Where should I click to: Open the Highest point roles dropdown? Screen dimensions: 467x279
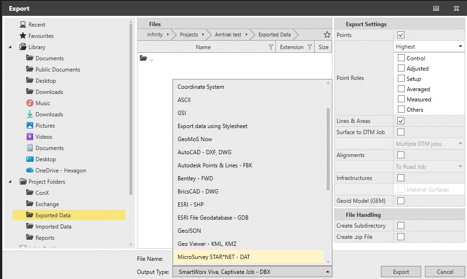pyautogui.click(x=429, y=47)
